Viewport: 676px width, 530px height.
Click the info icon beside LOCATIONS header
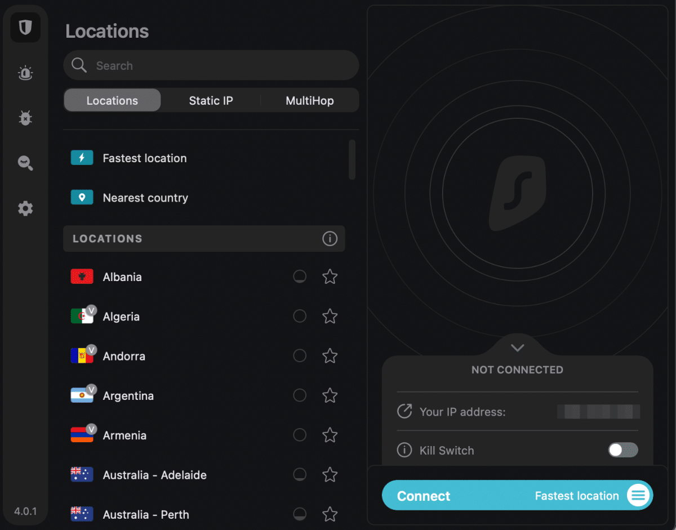click(x=330, y=239)
